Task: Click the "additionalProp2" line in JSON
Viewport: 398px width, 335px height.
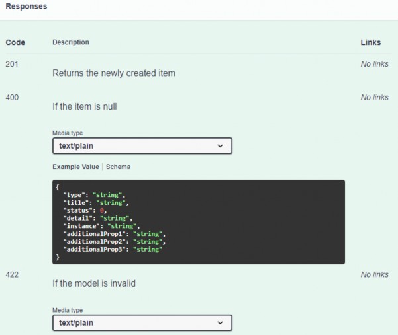Action: coord(115,242)
